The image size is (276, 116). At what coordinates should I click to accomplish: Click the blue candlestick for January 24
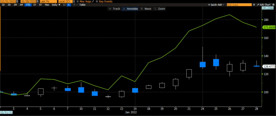[x=202, y=64]
